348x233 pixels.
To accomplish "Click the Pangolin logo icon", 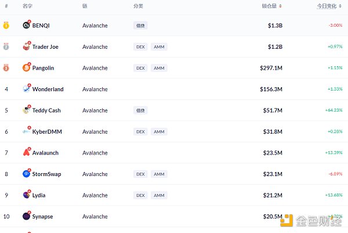I will click(x=26, y=68).
